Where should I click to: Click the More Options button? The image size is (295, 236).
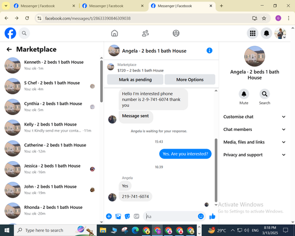190,80
